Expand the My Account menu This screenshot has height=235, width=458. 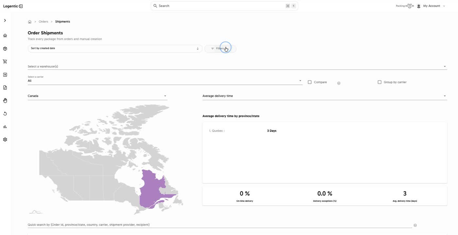pos(434,6)
